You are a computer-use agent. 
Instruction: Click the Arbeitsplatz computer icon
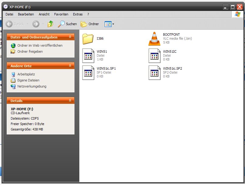pos(13,74)
